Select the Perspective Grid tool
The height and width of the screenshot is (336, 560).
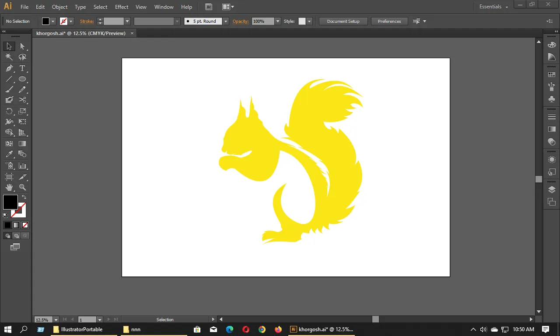point(22,133)
